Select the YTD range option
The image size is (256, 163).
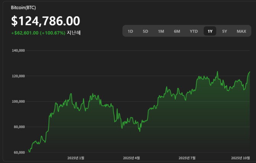194,31
